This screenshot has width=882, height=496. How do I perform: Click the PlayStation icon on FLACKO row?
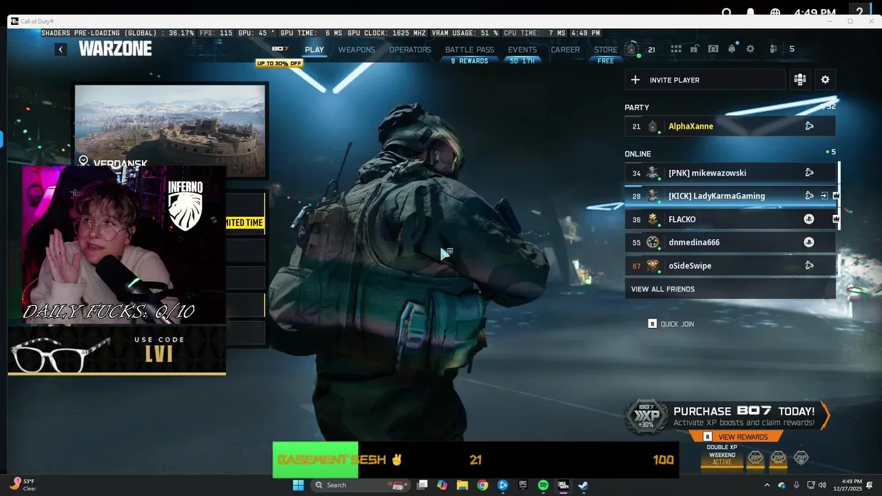(809, 219)
